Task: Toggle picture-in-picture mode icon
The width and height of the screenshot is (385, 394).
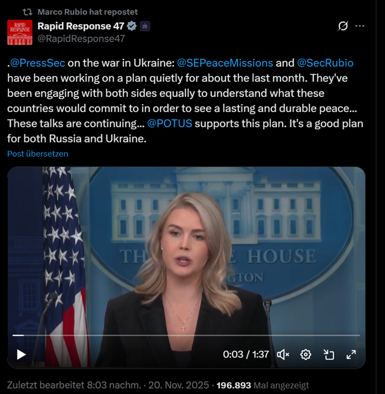Action: 329,354
